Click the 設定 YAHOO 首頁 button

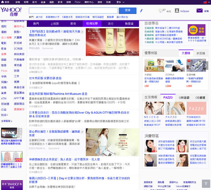click(11, 185)
